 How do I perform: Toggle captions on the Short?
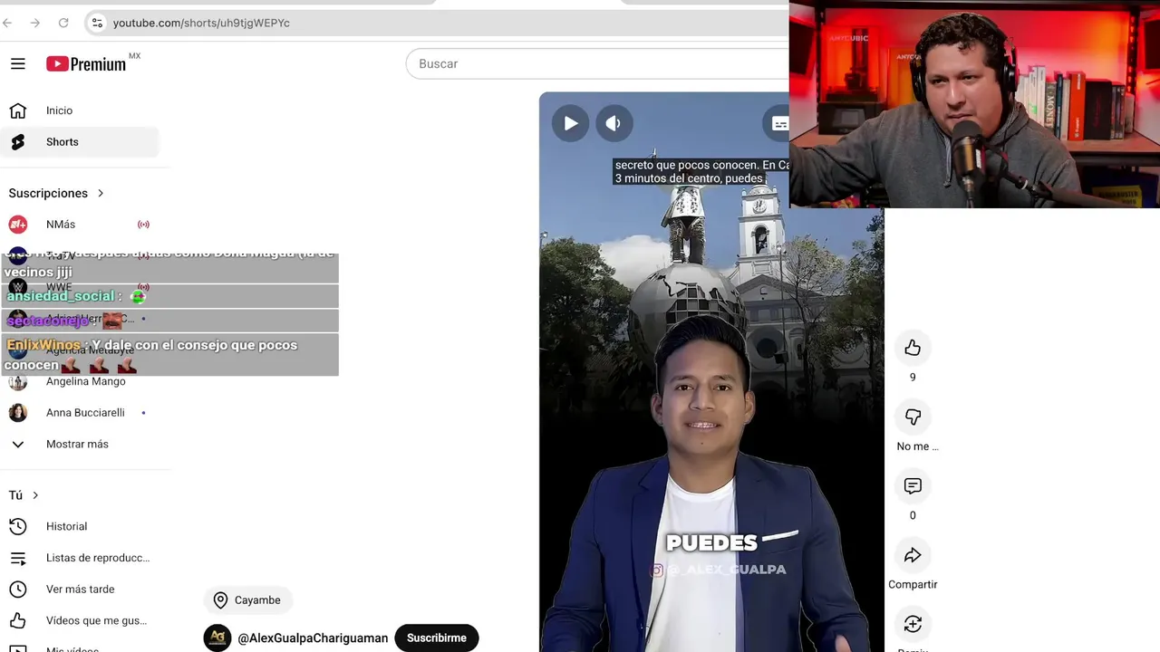pyautogui.click(x=778, y=123)
